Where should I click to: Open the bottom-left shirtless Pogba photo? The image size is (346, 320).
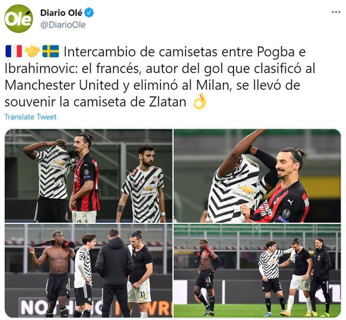coord(89,271)
